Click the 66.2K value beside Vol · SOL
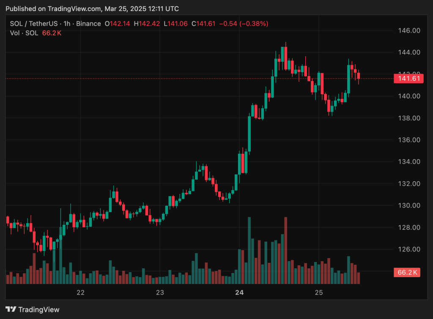This screenshot has height=319, width=433. [52, 33]
